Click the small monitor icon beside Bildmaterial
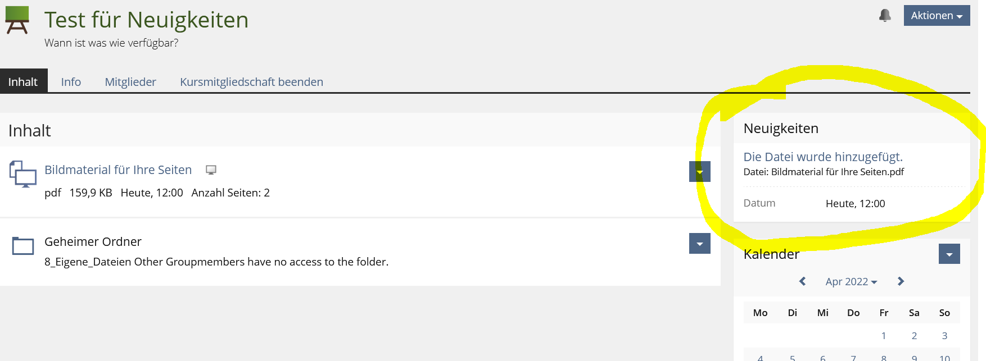This screenshot has height=361, width=986. click(211, 170)
